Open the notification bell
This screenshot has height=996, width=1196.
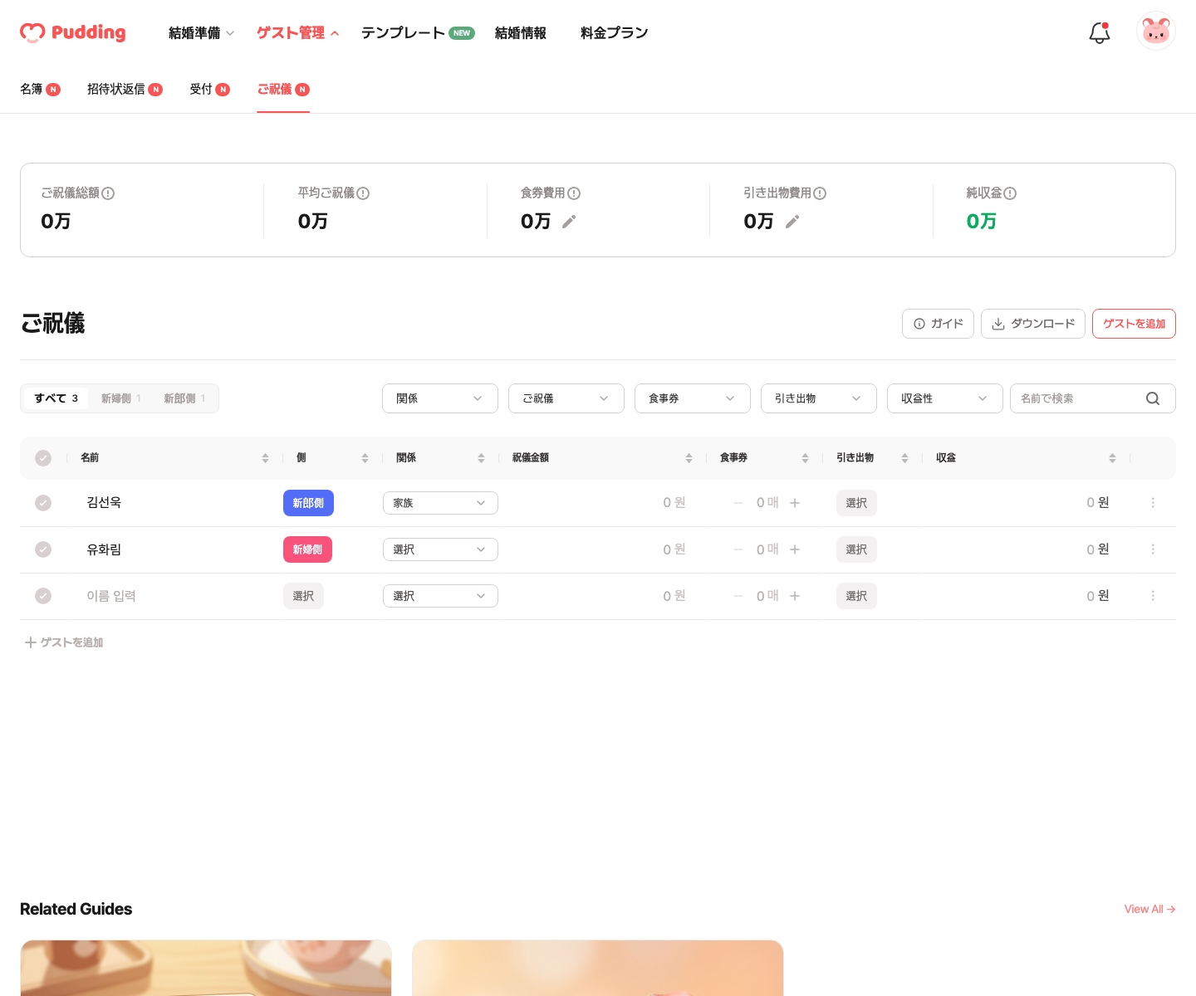(1100, 32)
